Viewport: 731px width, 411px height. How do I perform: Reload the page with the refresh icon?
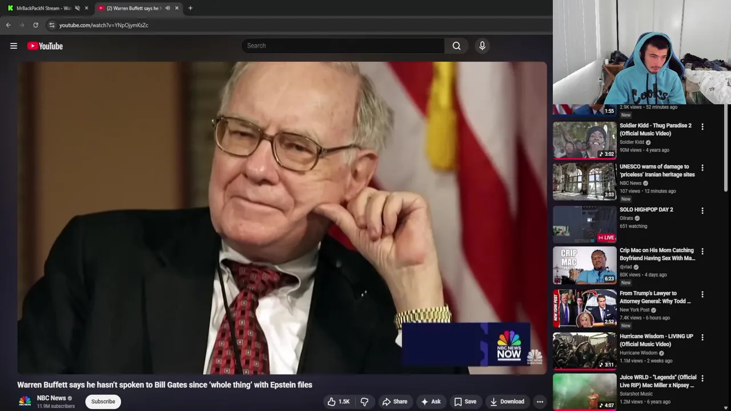[x=35, y=25]
